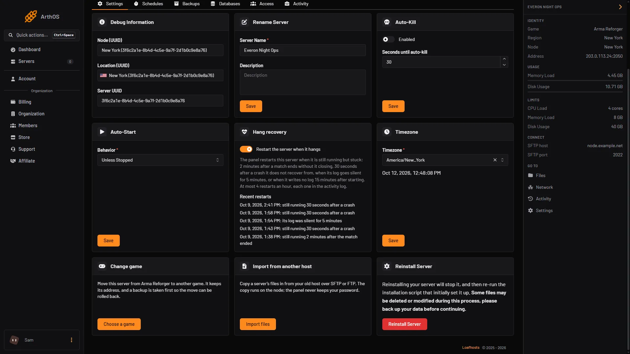Image resolution: width=630 pixels, height=354 pixels.
Task: Switch to the Databases tab
Action: pos(225,4)
